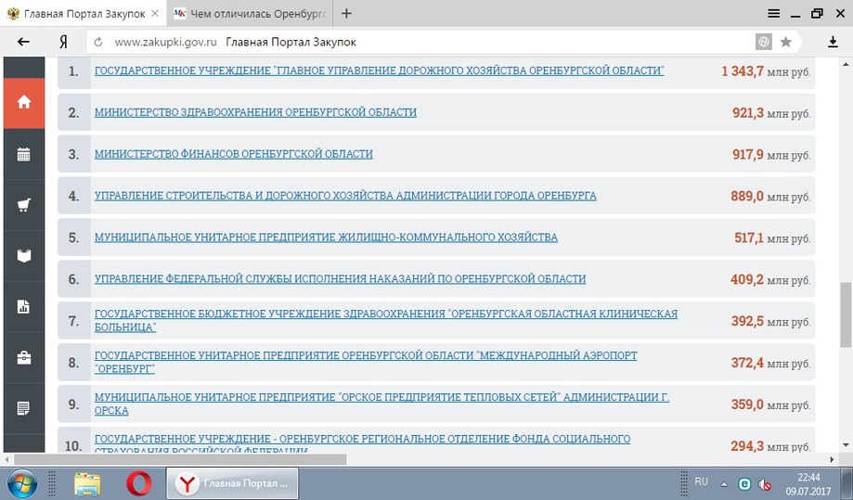Open the browser hamburger menu
Screen dimensions: 853x500
coord(773,14)
